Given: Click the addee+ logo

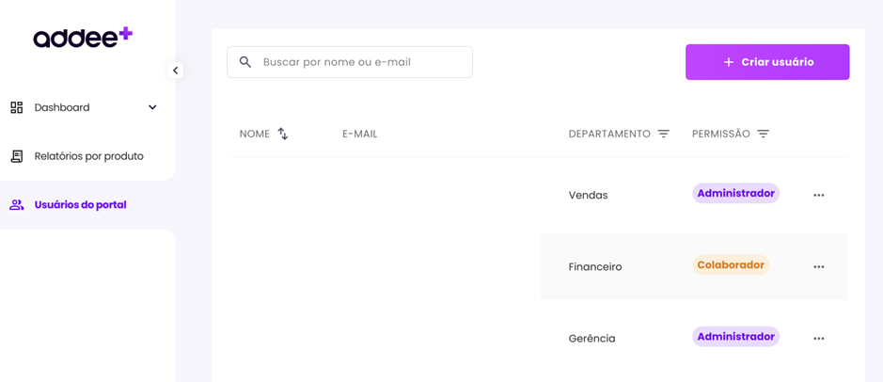Looking at the screenshot, I should (x=83, y=38).
